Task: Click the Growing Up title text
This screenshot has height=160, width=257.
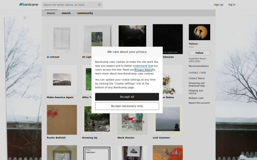Action: (x=90, y=138)
